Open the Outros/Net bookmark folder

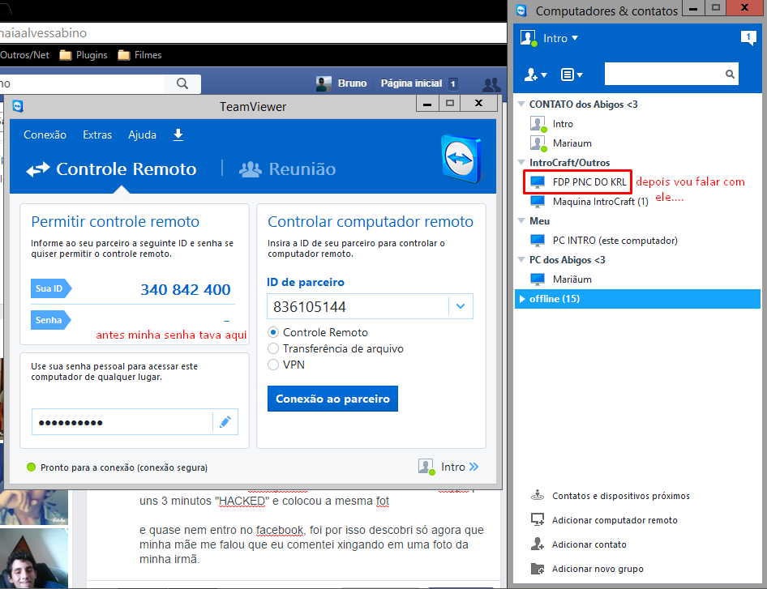point(24,55)
